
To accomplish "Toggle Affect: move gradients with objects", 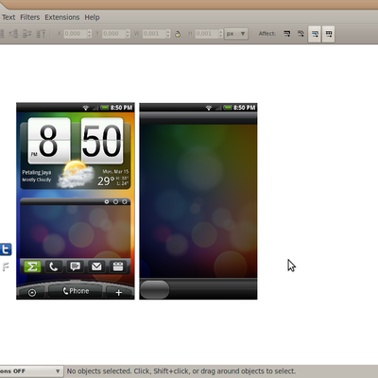I will (315, 34).
